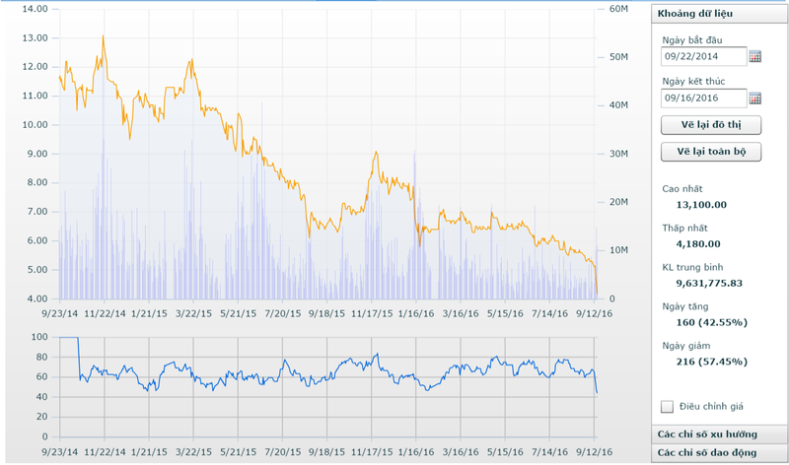Tick the Điều chỉnh giá checkbox
This screenshot has height=465, width=789.
tap(668, 406)
